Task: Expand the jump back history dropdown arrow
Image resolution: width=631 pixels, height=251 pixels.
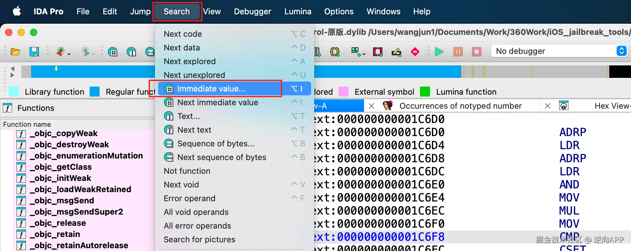Action: (x=69, y=54)
